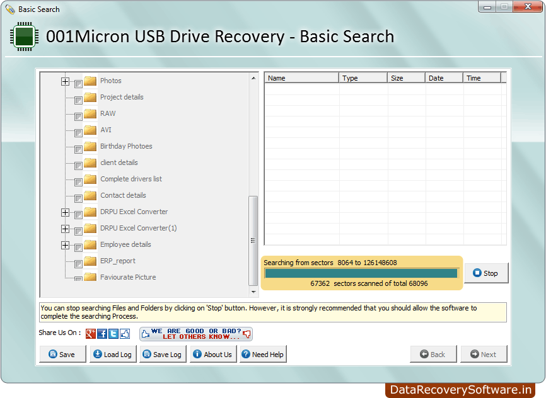Expand the Photos folder node
546x398 pixels.
65,81
